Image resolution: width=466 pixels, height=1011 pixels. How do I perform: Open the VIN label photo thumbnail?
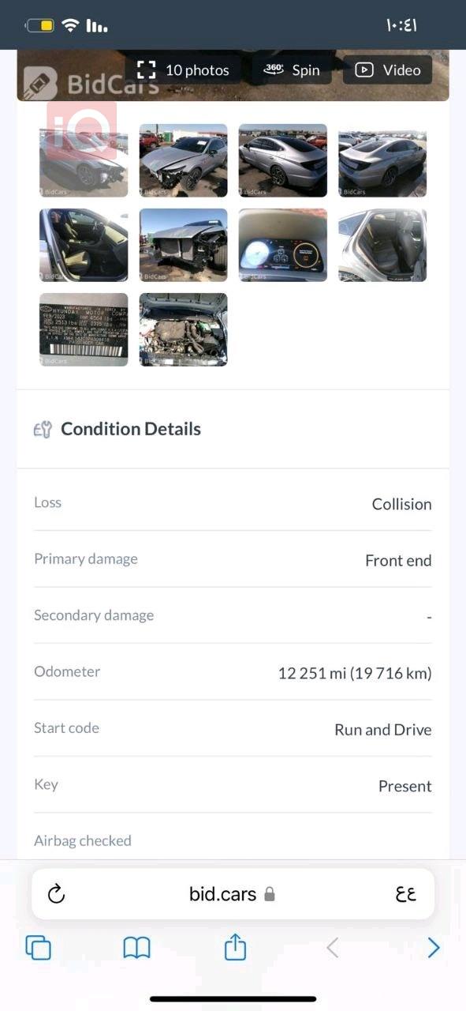click(x=83, y=329)
